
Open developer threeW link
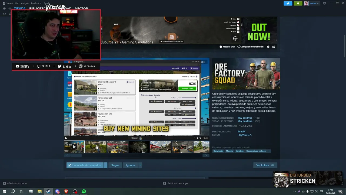click(241, 132)
